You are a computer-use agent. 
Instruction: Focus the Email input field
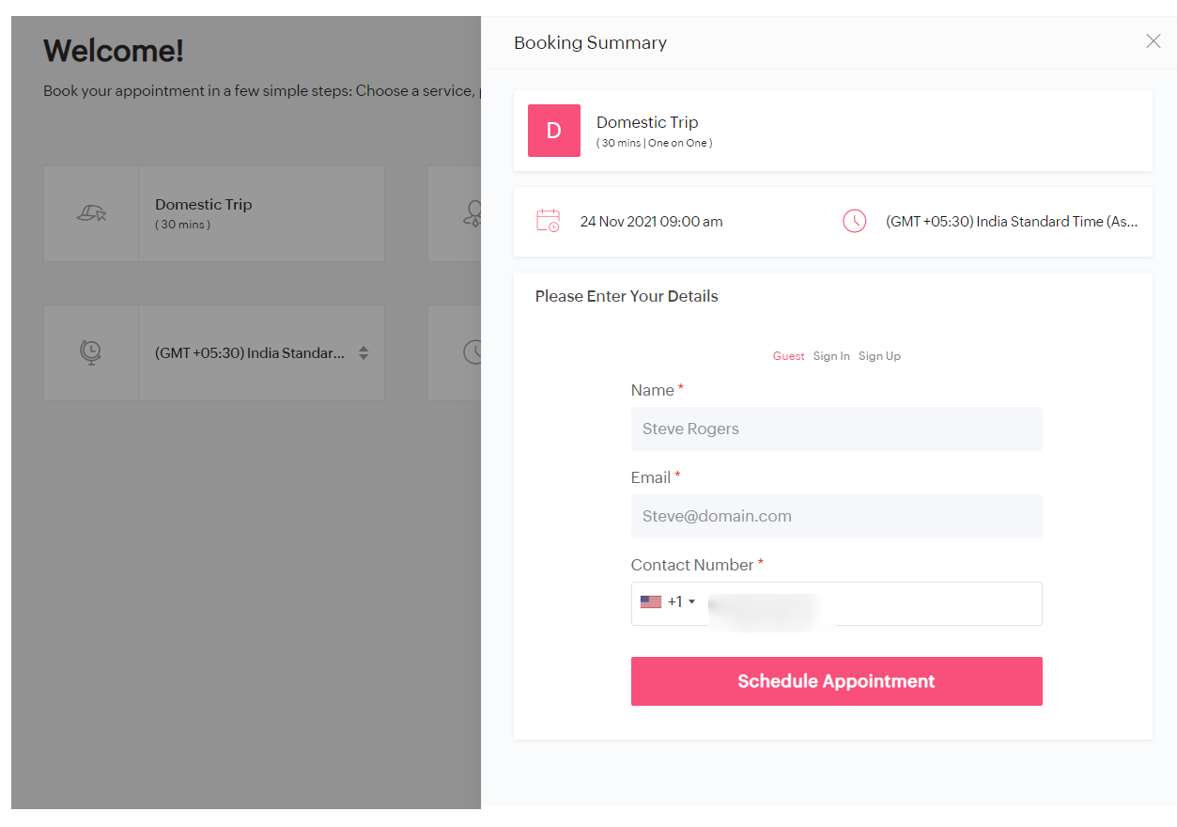836,516
